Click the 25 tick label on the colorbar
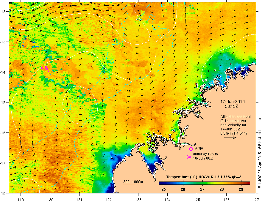 [x=163, y=189]
